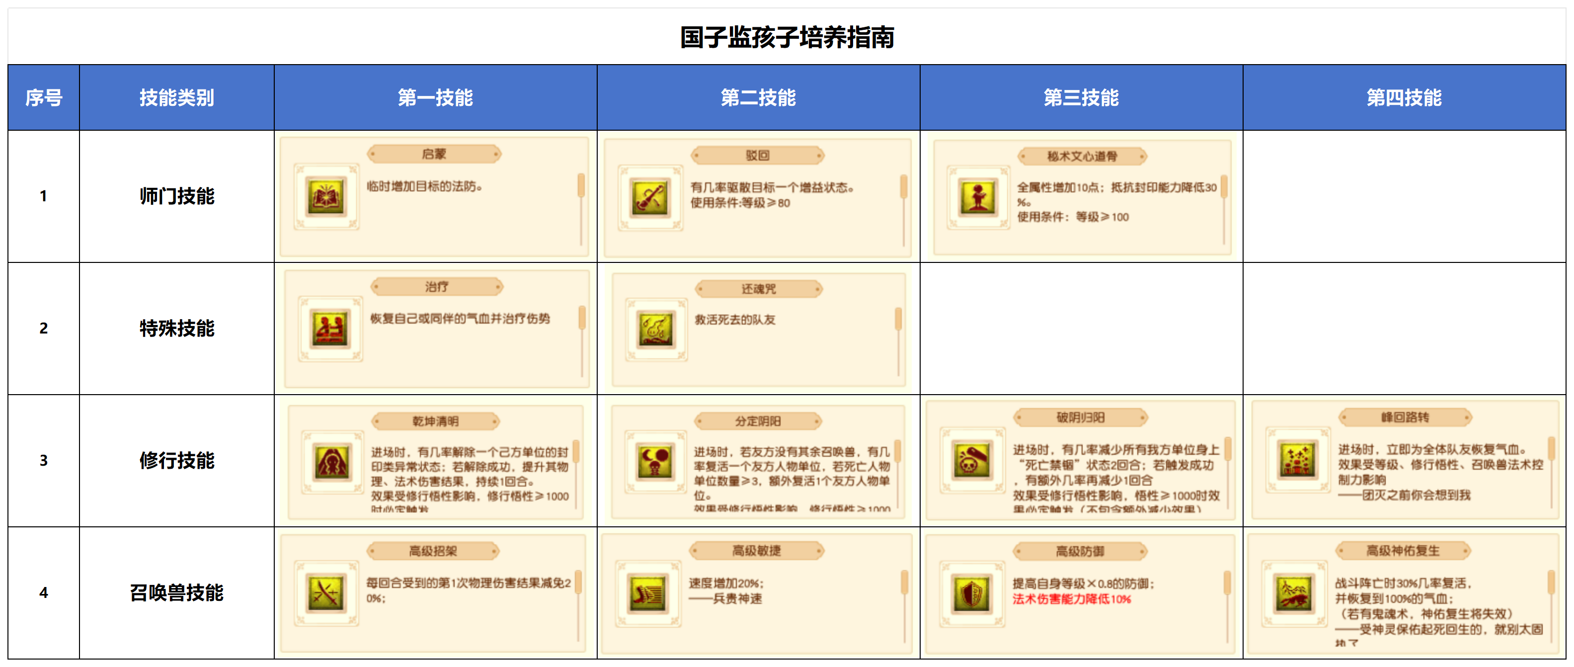Select the 高级招架 skill icon
The width and height of the screenshot is (1574, 667).
[x=325, y=592]
